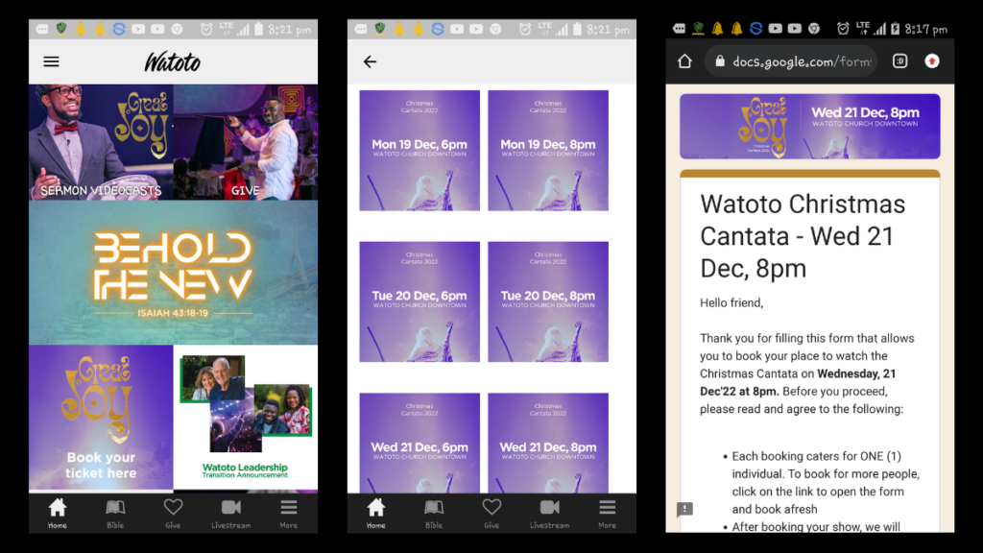The height and width of the screenshot is (553, 983).
Task: Open the Sermon Videocasts tile
Action: click(x=101, y=142)
